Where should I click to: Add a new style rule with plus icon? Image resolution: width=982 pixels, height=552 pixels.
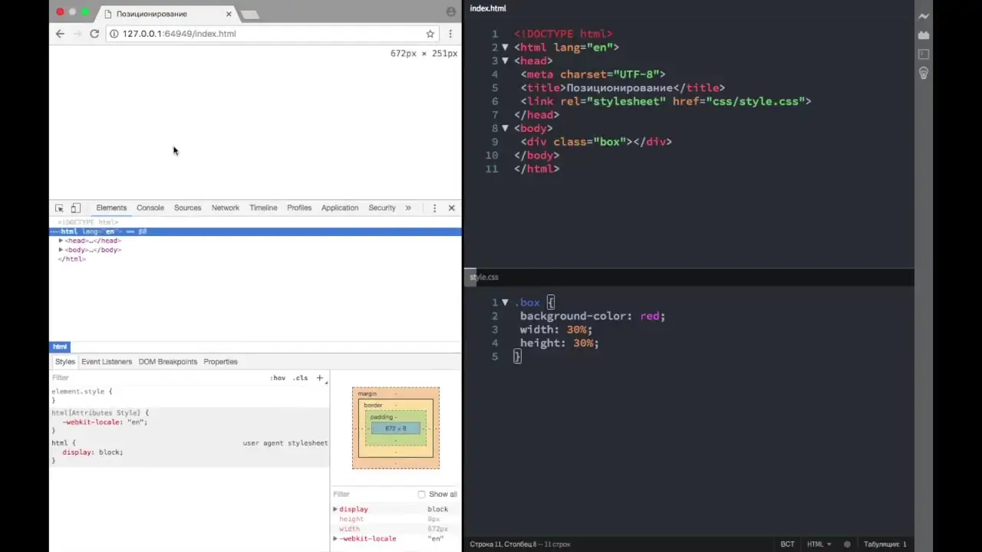320,378
